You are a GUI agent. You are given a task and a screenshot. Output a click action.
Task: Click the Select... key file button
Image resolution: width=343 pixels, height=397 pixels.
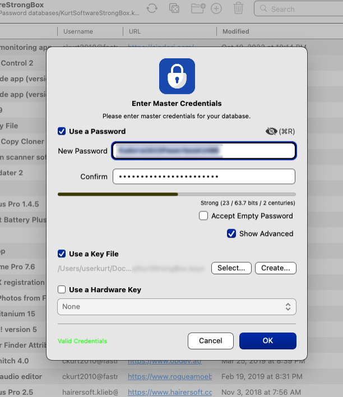231,268
